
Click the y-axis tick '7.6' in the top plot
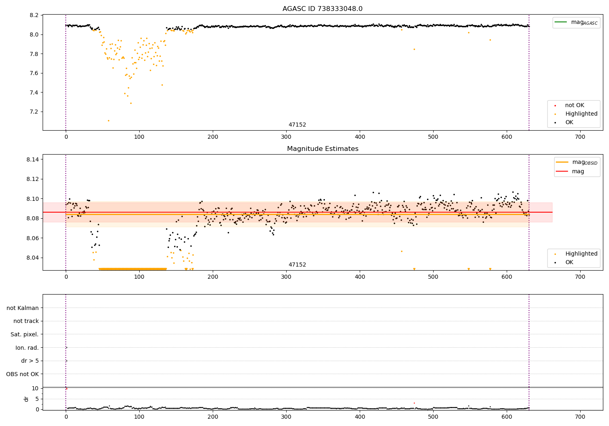[x=34, y=73]
